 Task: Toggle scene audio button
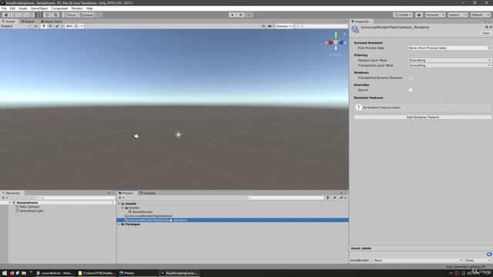[x=50, y=26]
